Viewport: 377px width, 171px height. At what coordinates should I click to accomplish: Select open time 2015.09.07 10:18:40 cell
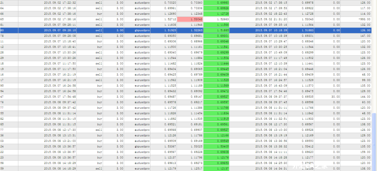point(60,41)
